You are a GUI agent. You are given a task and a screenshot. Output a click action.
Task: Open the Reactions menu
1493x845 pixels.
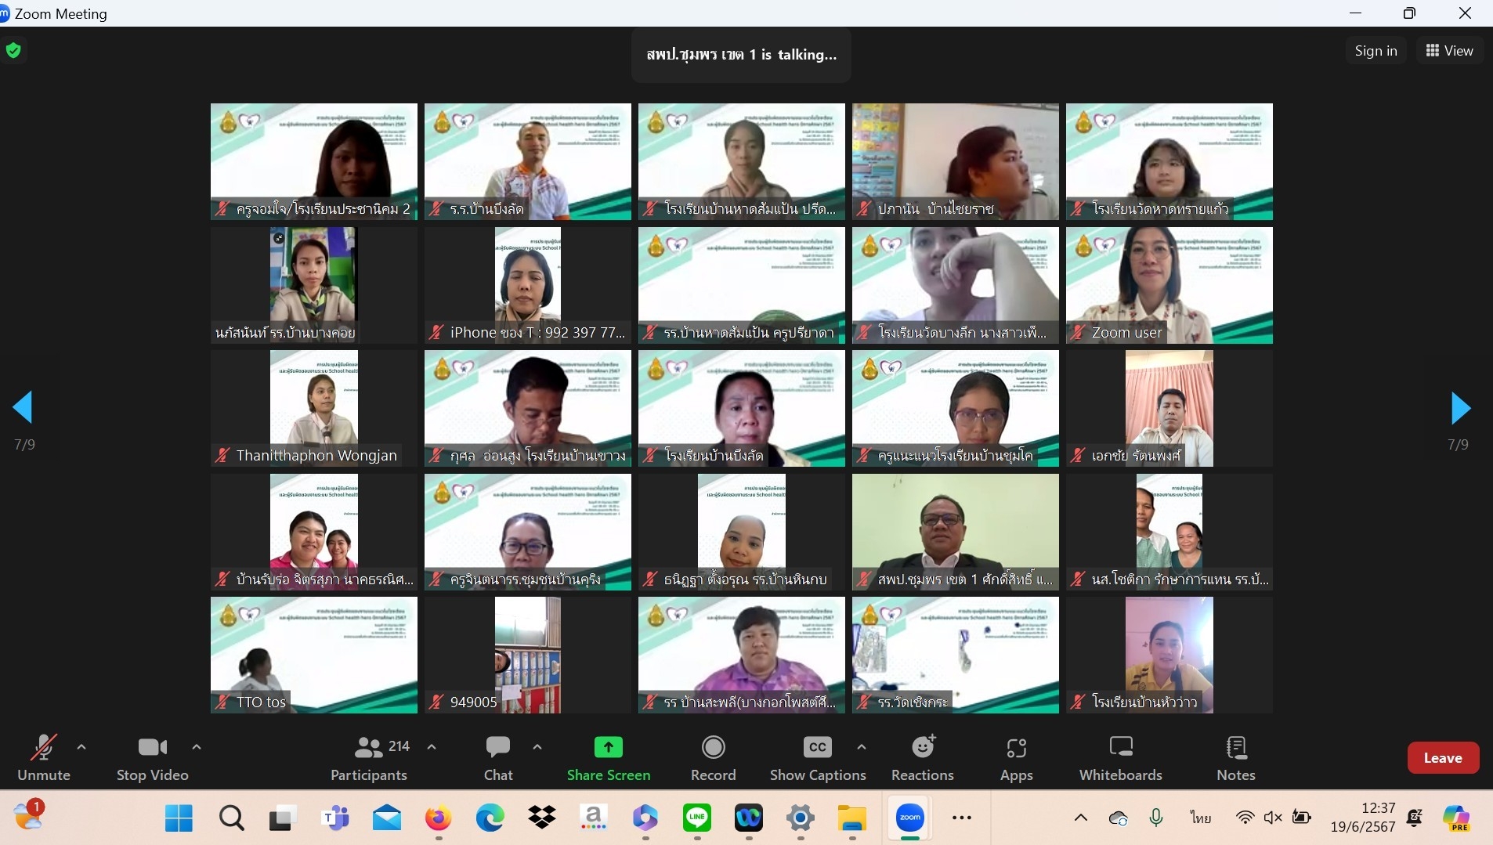coord(922,758)
